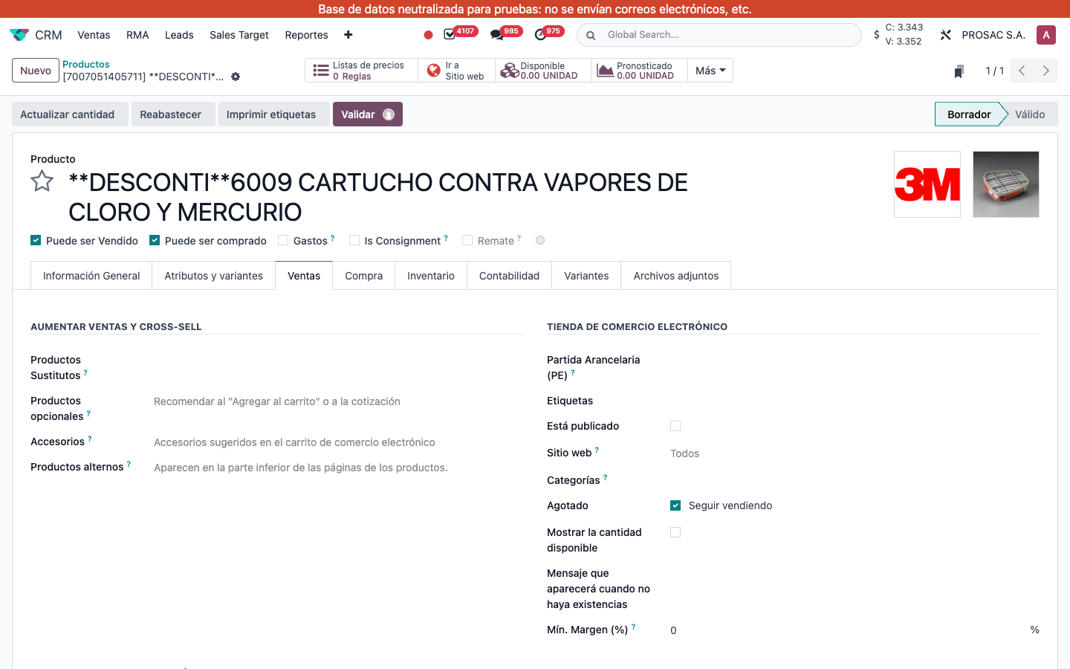The image size is (1070, 669).
Task: Click the Nuevo button
Action: 36,71
